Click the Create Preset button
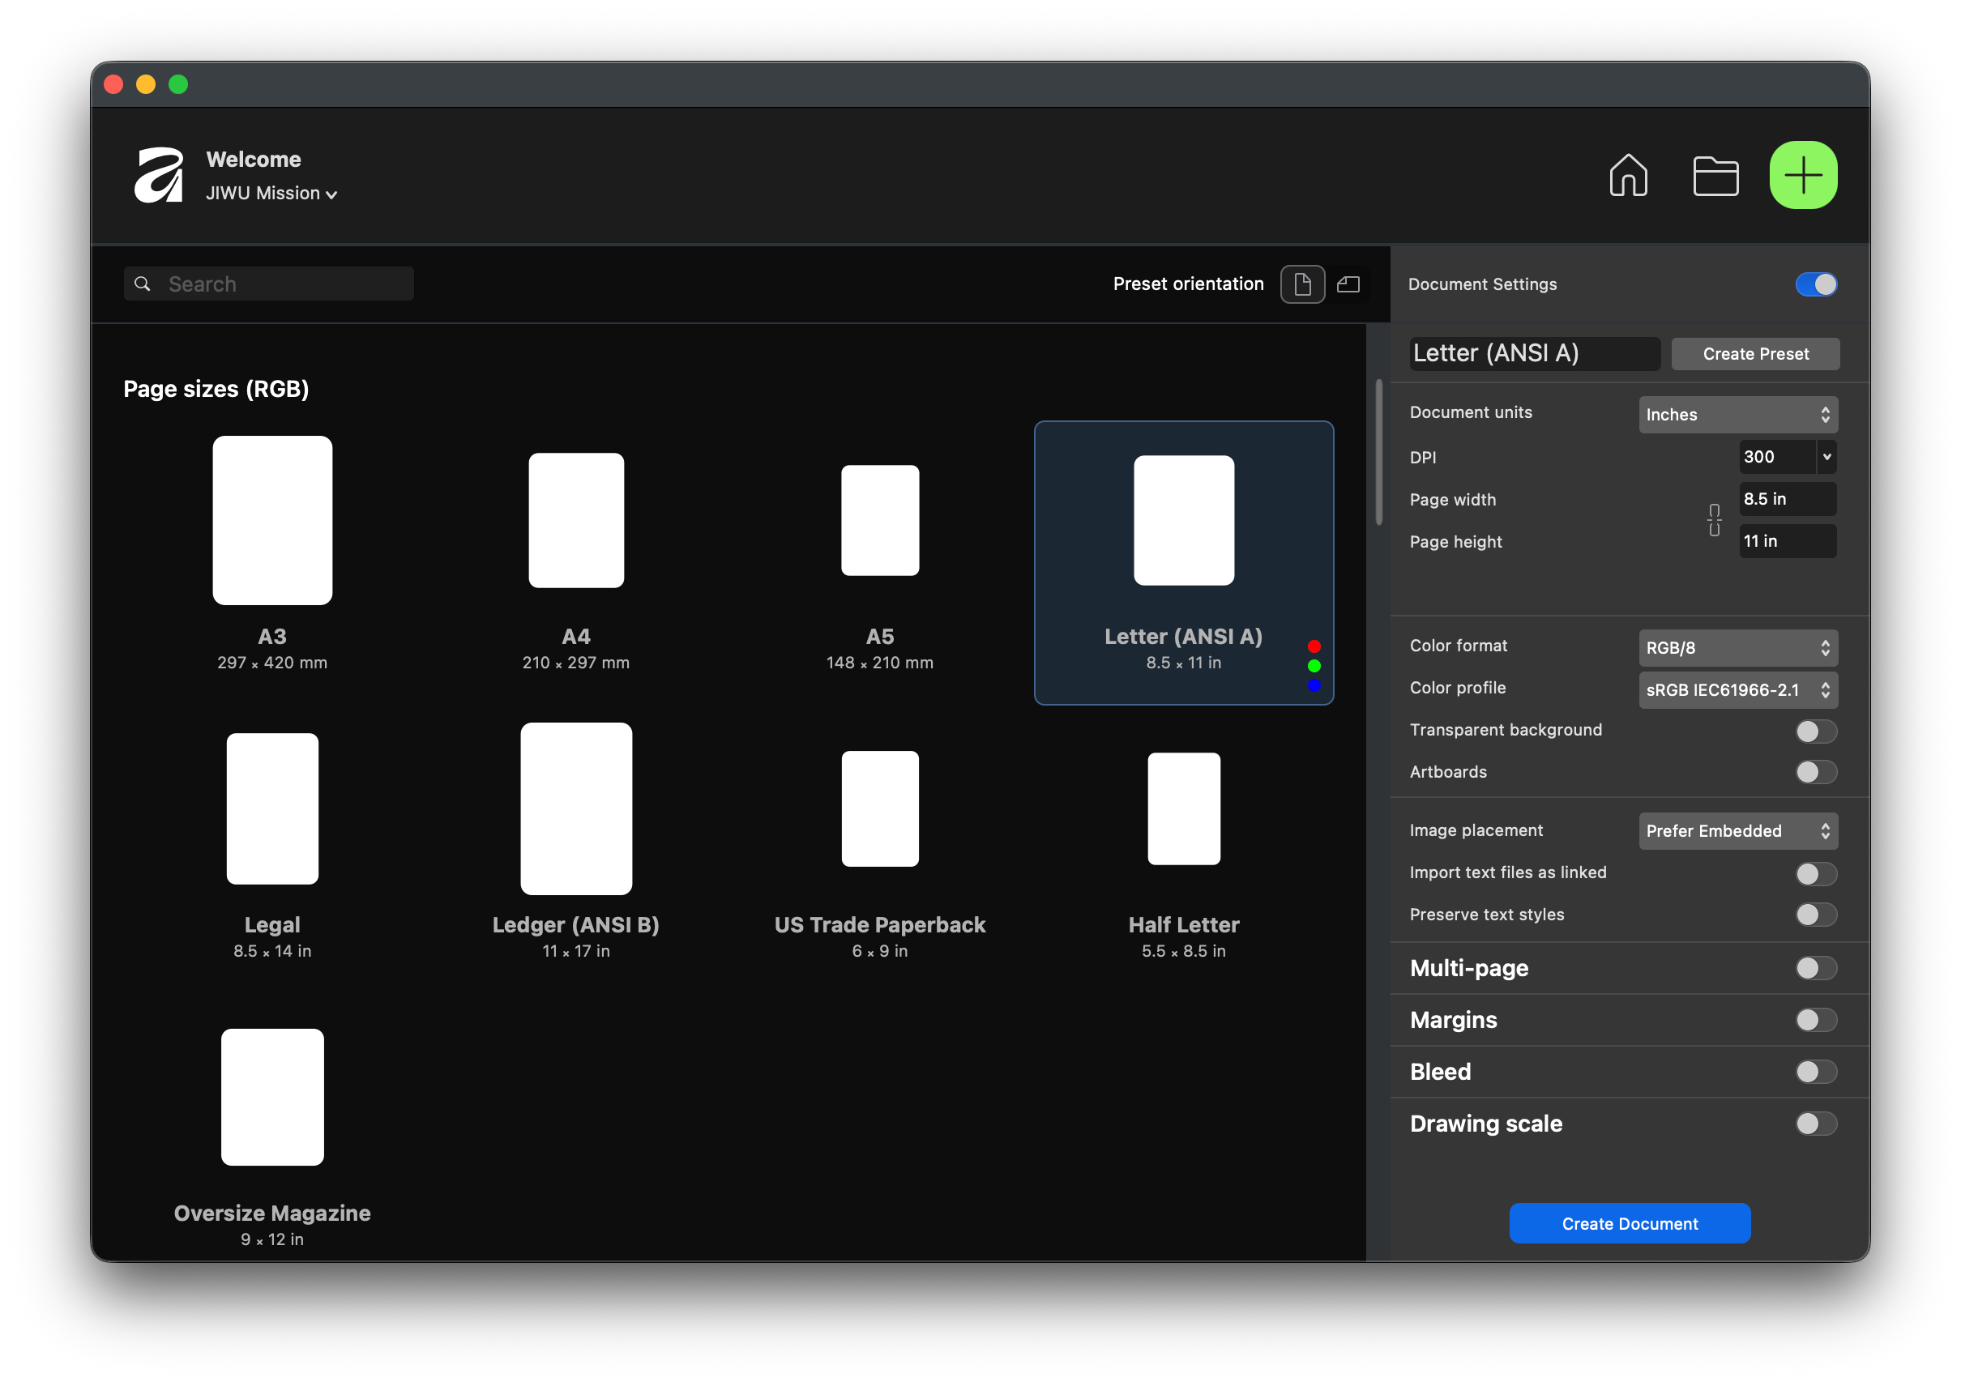Viewport: 1961px width, 1382px height. pos(1755,354)
